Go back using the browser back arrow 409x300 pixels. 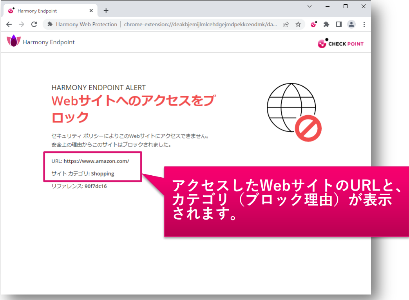[x=9, y=25]
